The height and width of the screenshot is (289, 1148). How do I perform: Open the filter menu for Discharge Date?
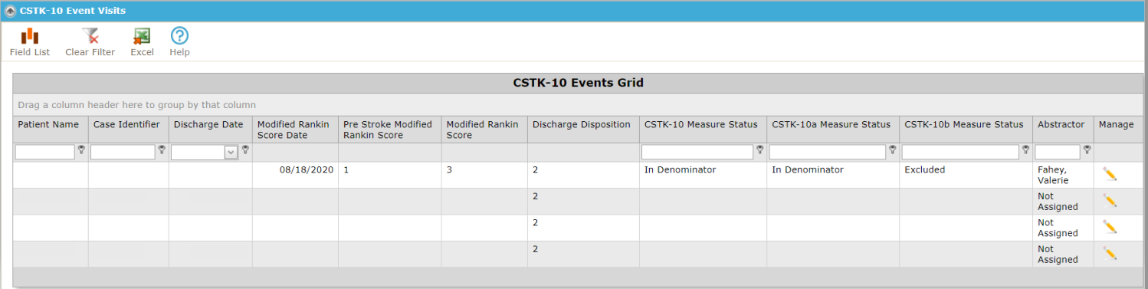tap(245, 150)
